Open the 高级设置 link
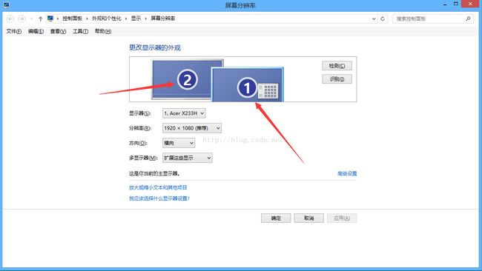Image resolution: width=482 pixels, height=271 pixels. pos(347,173)
